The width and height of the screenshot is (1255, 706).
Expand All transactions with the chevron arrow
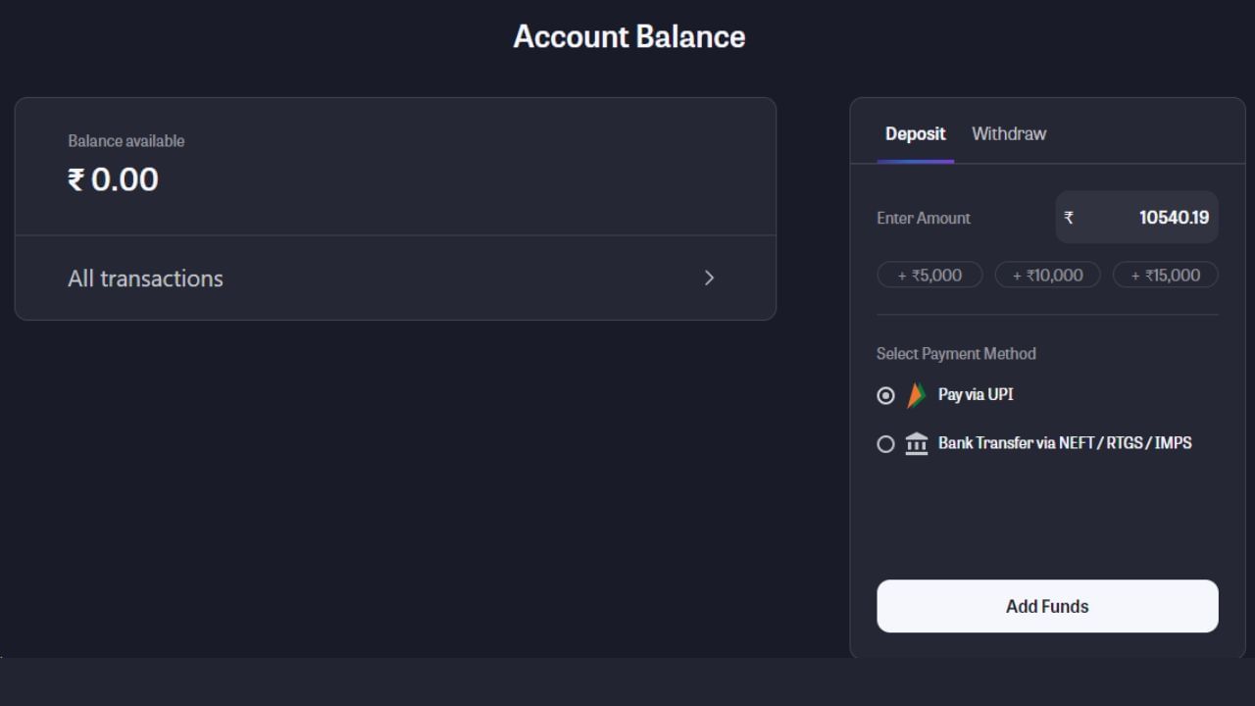[x=710, y=277]
